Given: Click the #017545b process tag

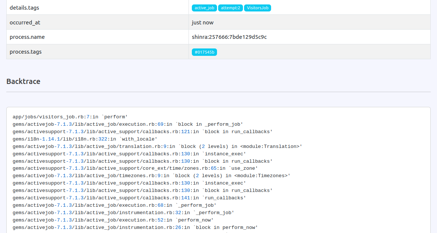Looking at the screenshot, I should click(x=204, y=52).
